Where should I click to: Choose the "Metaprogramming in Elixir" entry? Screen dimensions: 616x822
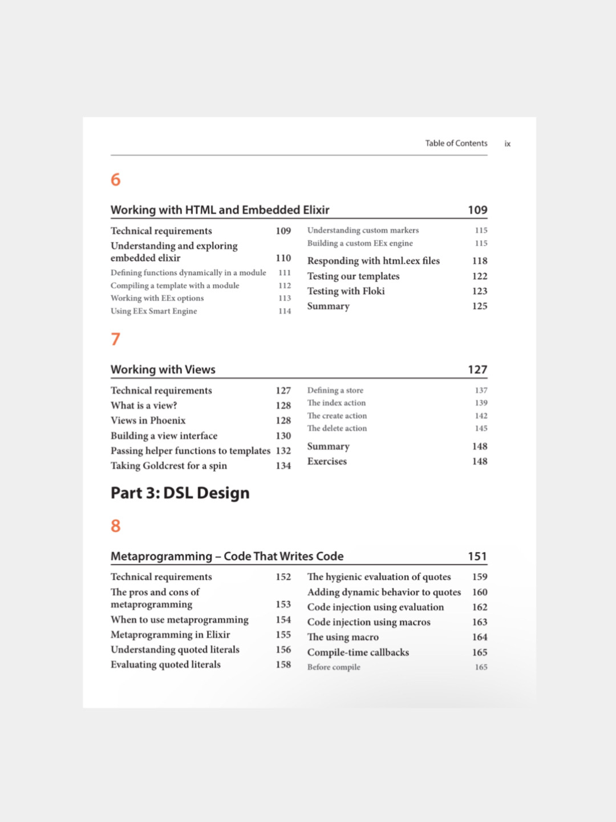(171, 635)
